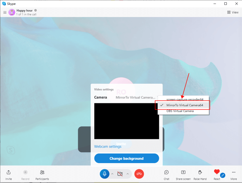Open the View layout options
This screenshot has width=242, height=183.
click(x=233, y=12)
